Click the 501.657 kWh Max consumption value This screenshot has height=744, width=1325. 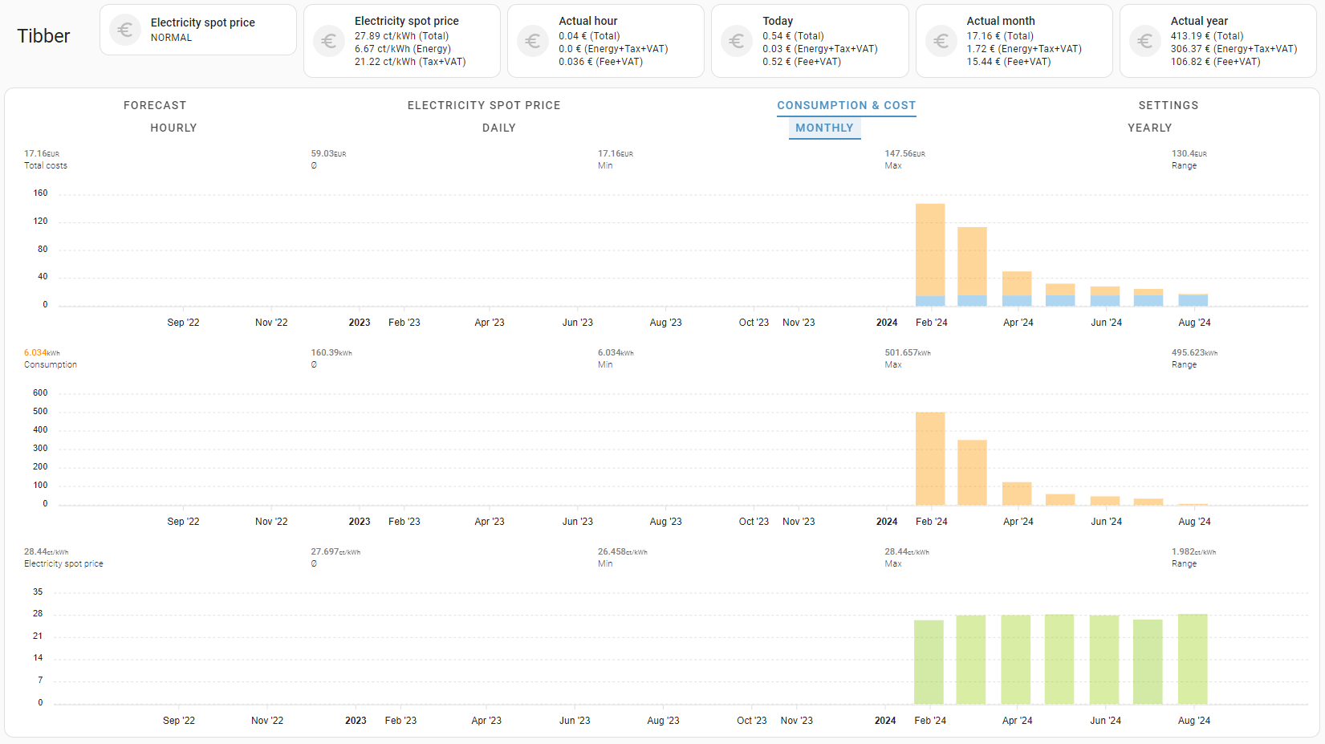[908, 352]
